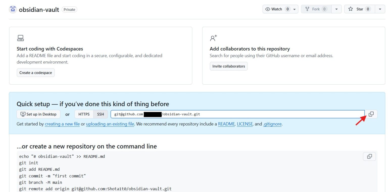Copy the command line setup snippet icon

[x=369, y=156]
